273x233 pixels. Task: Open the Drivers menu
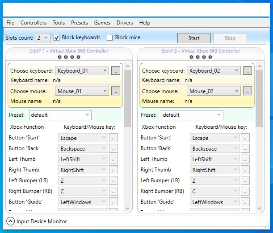click(125, 23)
